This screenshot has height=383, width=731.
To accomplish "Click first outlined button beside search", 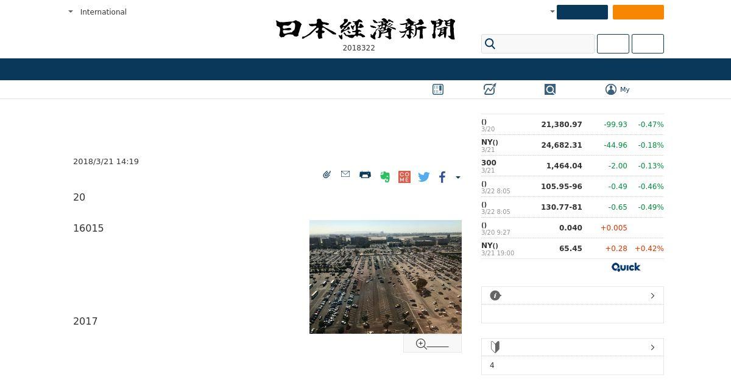I will click(x=613, y=44).
